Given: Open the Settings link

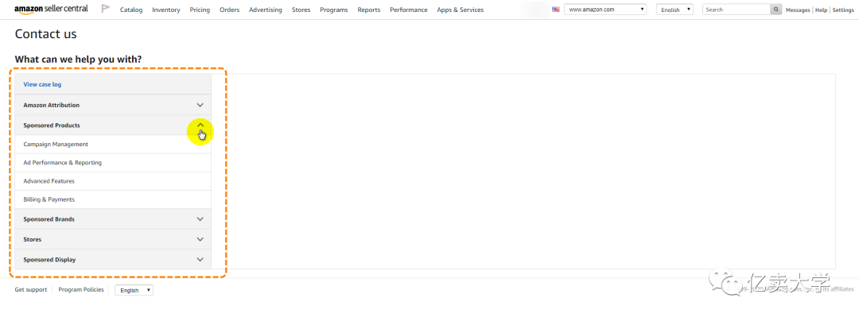Looking at the screenshot, I should 842,10.
